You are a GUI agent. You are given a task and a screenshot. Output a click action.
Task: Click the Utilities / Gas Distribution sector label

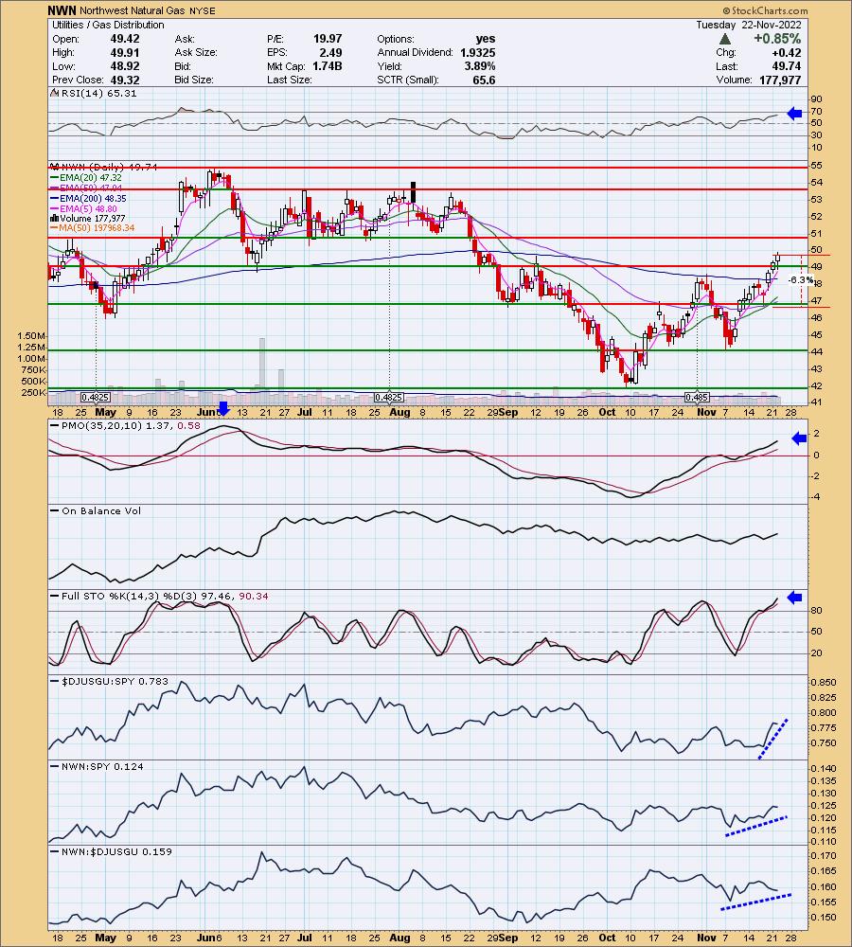[108, 25]
